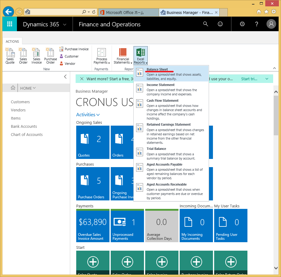Expand the notification banner chevron
This screenshot has height=277, width=281.
(x=267, y=79)
